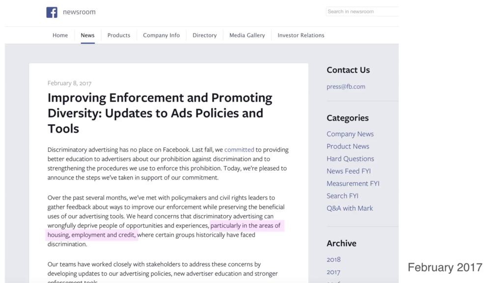
Task: Open the Measurement FYI category
Action: 353,184
